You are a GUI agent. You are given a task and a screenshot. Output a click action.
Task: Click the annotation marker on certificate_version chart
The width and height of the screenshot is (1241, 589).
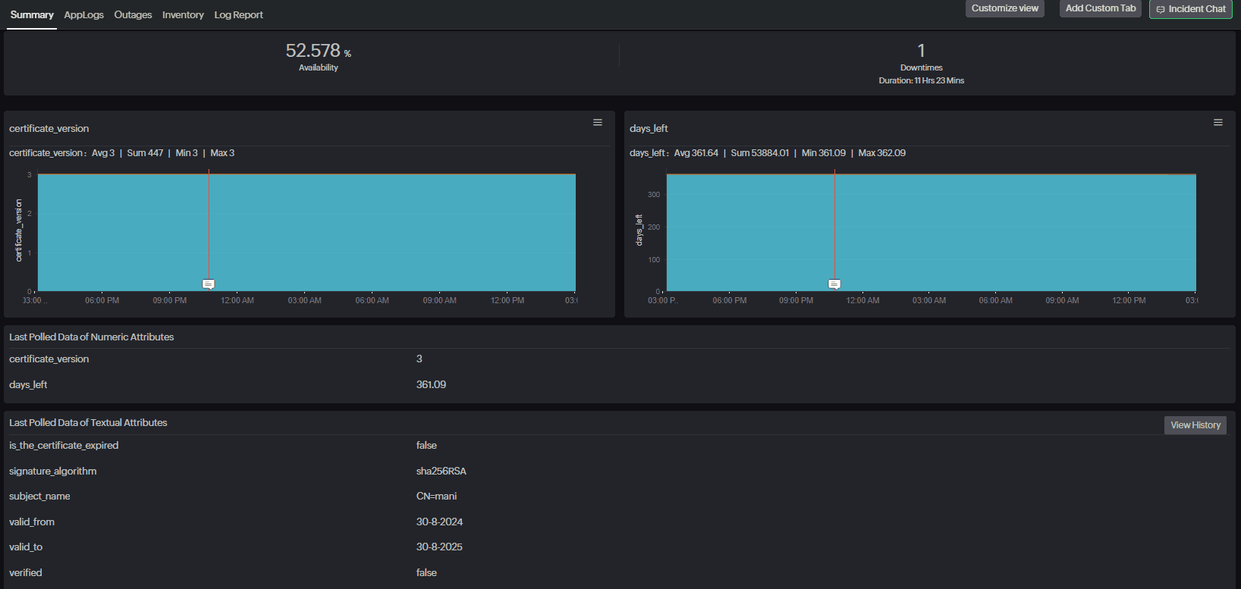[209, 284]
